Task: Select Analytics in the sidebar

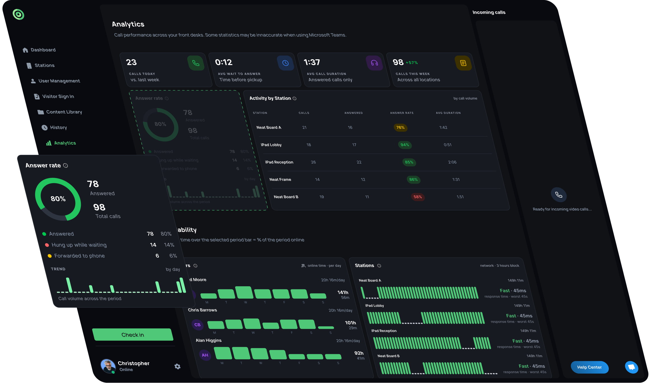Action: click(x=61, y=143)
